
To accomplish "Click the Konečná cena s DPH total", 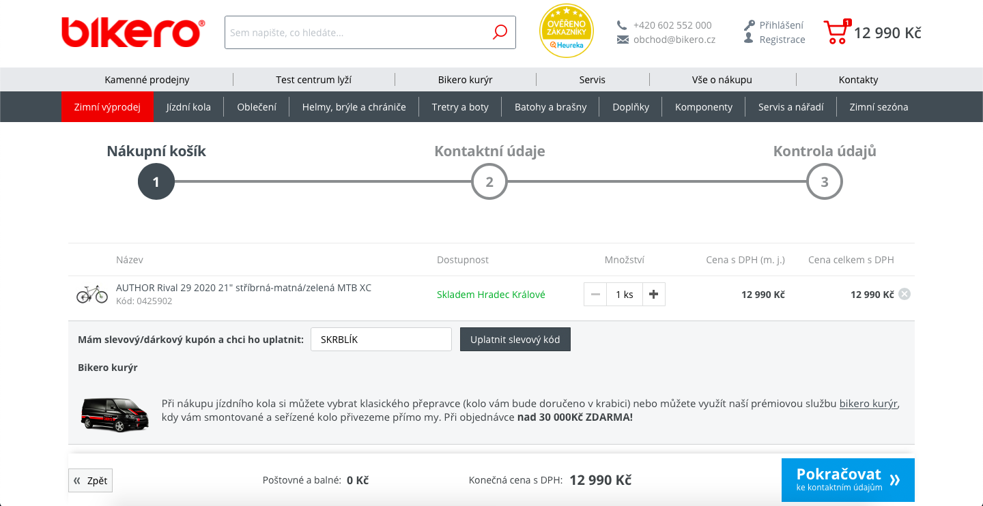I will point(550,480).
